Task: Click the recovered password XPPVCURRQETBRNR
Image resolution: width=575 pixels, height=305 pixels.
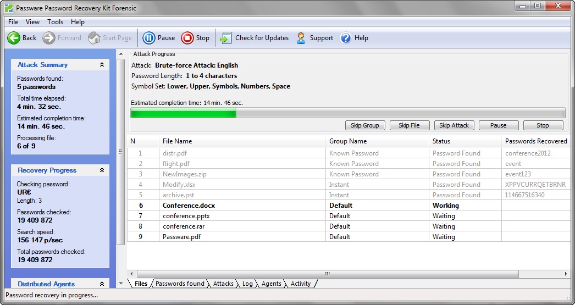Action: (x=535, y=185)
